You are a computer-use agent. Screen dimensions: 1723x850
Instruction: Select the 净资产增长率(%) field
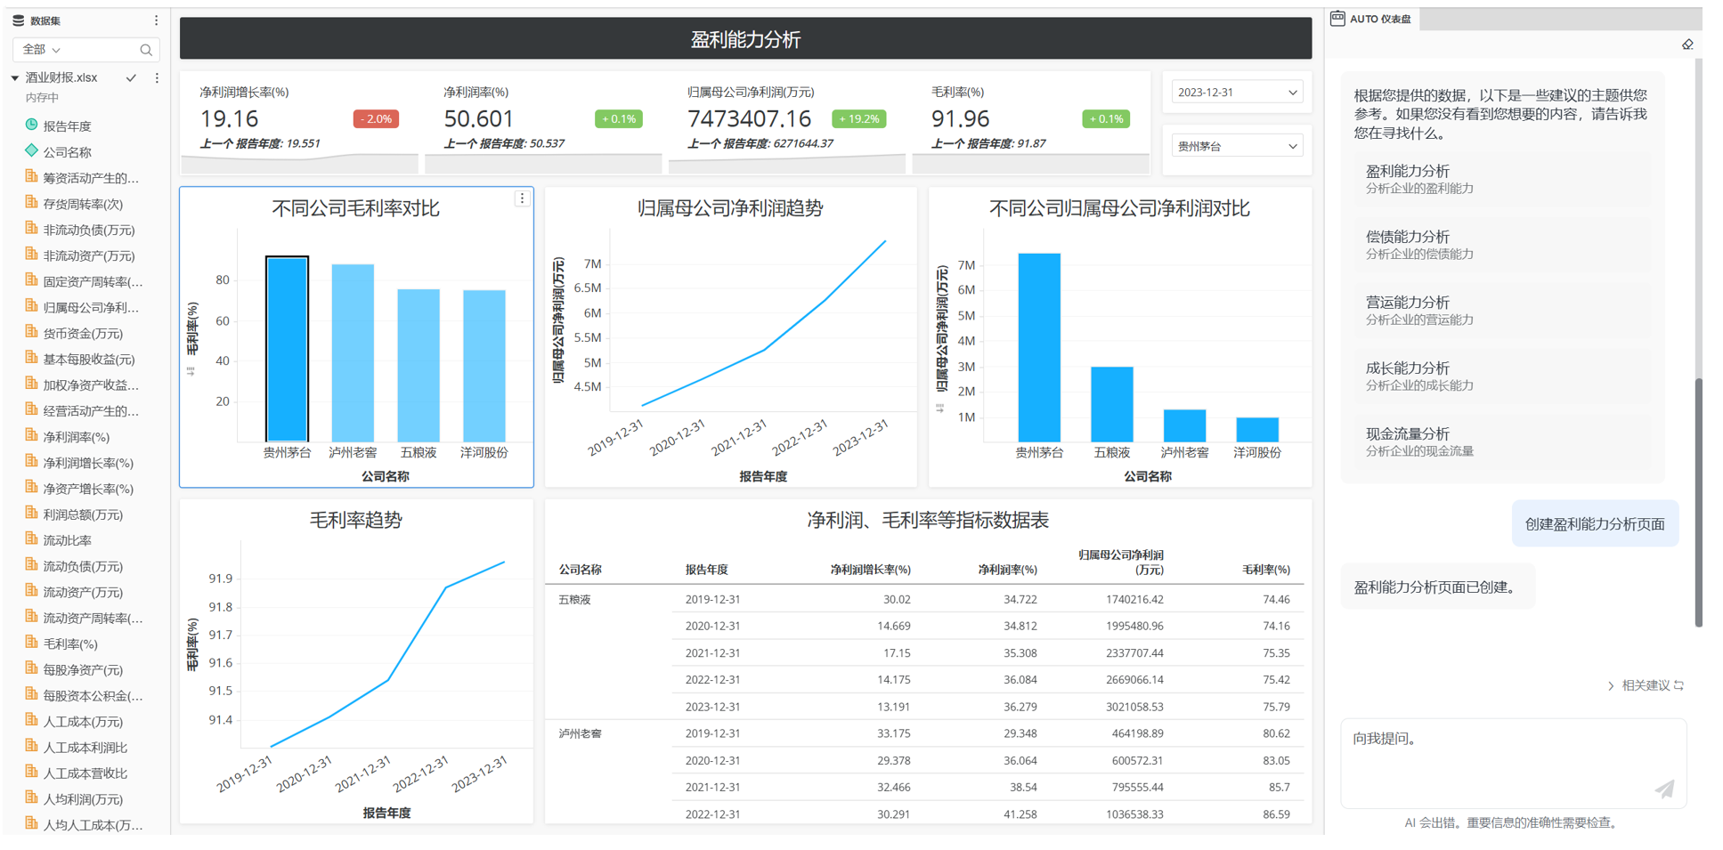(88, 489)
